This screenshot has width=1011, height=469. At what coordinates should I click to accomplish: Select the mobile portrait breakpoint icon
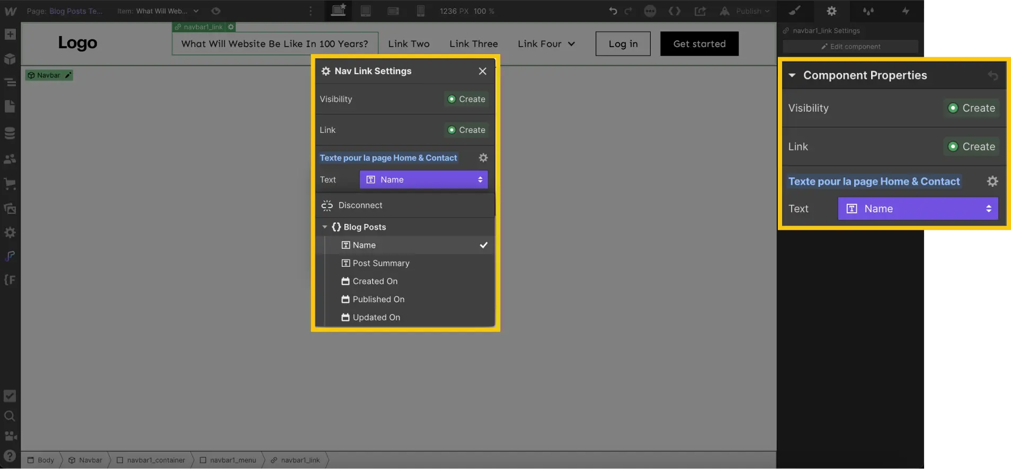(421, 11)
